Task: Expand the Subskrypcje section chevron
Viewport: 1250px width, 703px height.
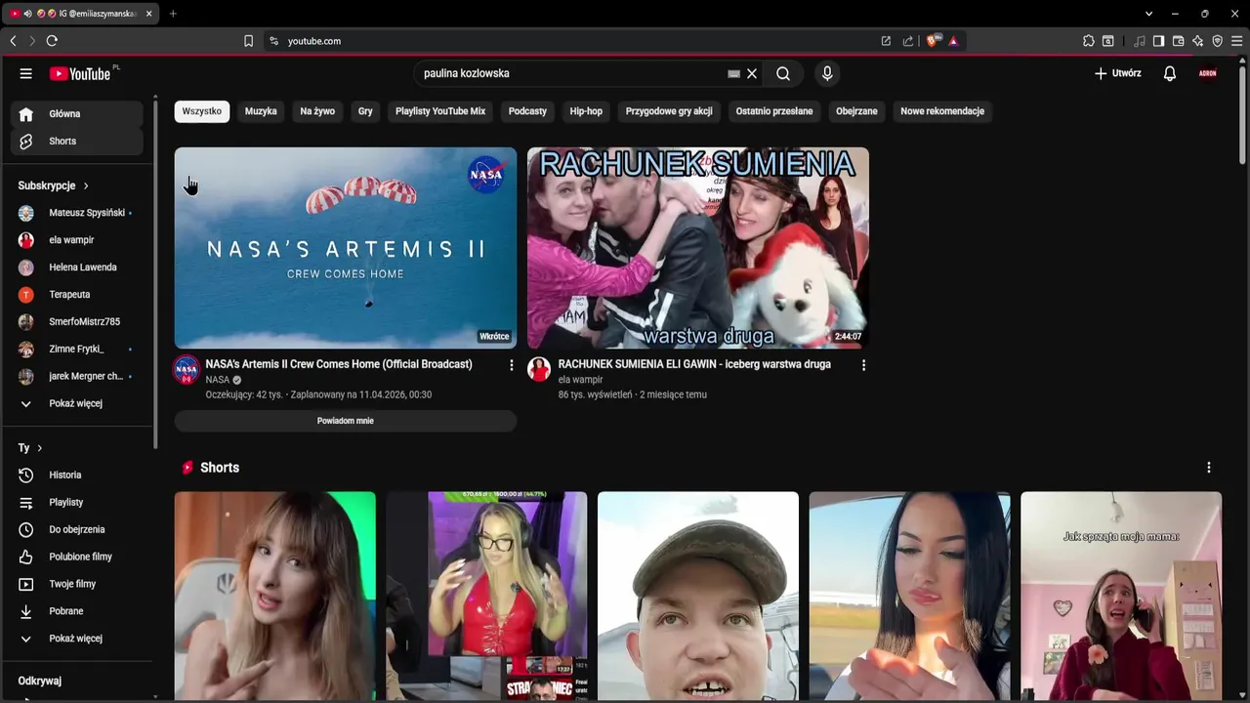Action: coord(86,186)
